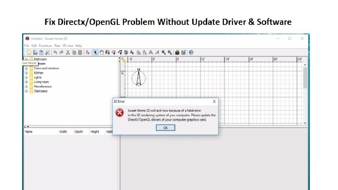Screen dimensions: 338x190
Task: Sort furniture list by Name column
Action: (41, 132)
